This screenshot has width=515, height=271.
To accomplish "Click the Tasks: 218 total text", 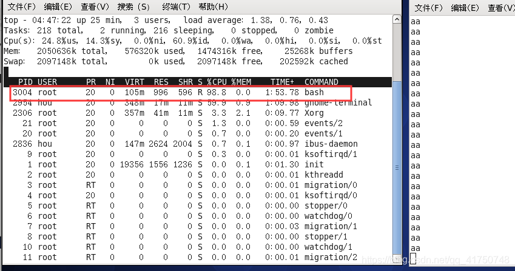I will tap(43, 30).
